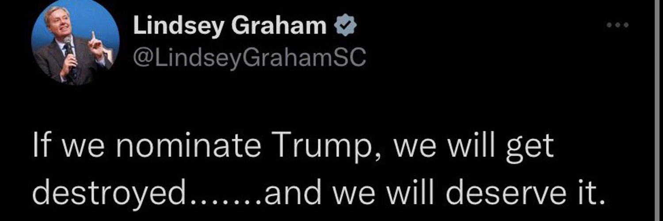The width and height of the screenshot is (663, 221).
Task: Click the empty area between the handle and tweet
Action: pos(309,102)
